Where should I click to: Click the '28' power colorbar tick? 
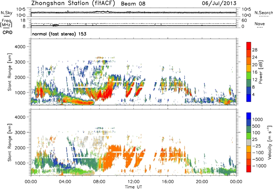click(x=255, y=50)
